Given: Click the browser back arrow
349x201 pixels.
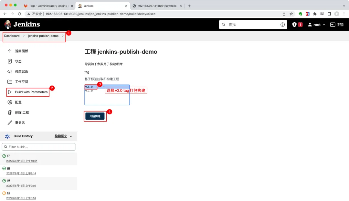Looking at the screenshot, I should pyautogui.click(x=5, y=14).
